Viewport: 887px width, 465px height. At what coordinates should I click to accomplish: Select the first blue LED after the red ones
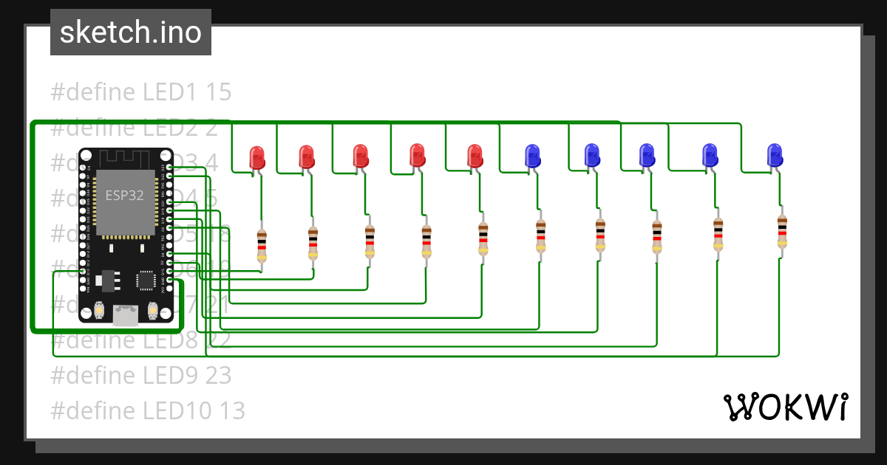[x=531, y=155]
